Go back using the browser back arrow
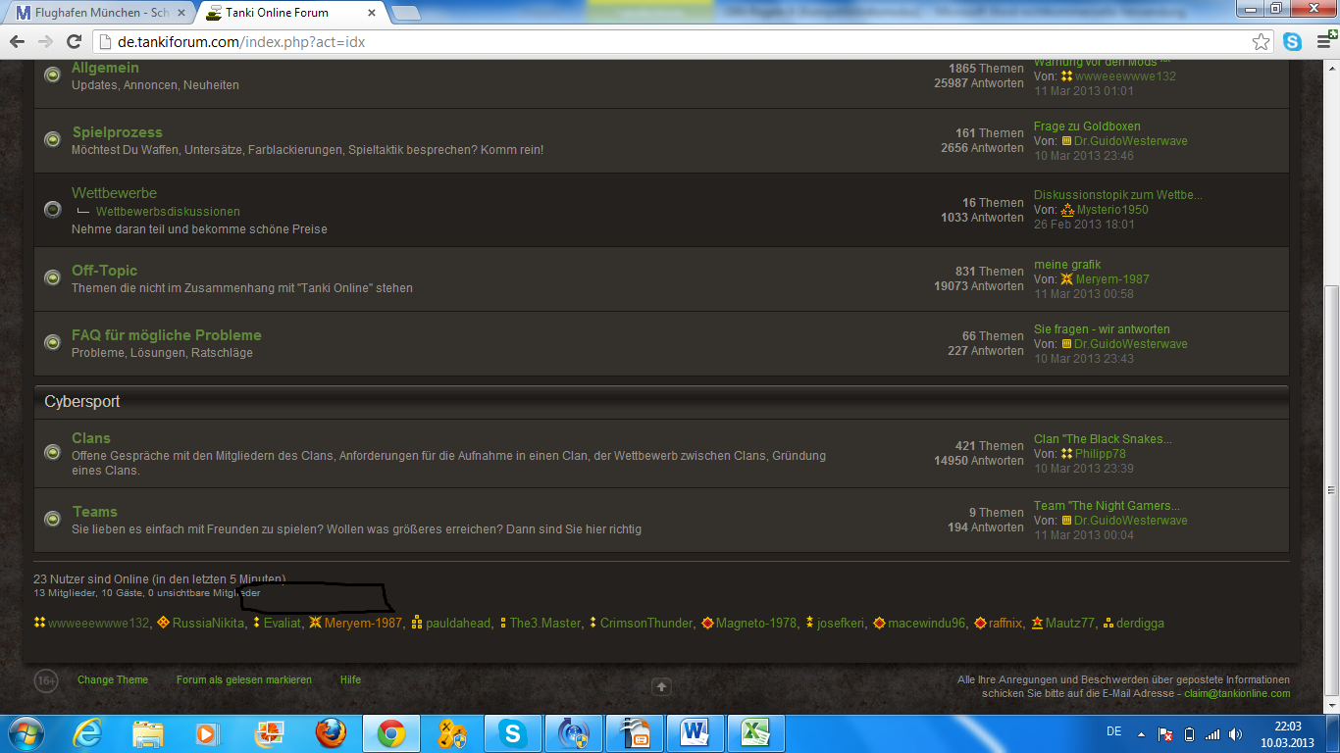This screenshot has height=753, width=1340. (18, 42)
